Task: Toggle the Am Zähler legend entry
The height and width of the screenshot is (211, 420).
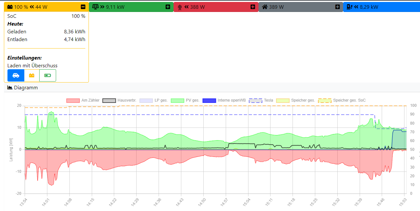Action: [x=90, y=100]
